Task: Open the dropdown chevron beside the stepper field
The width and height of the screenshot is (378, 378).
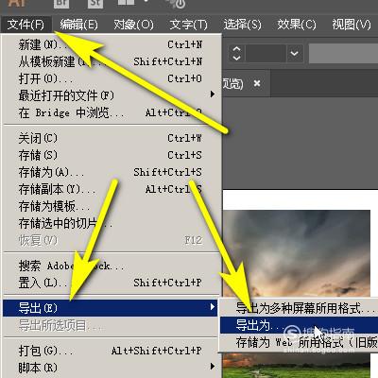Action: coord(295,54)
